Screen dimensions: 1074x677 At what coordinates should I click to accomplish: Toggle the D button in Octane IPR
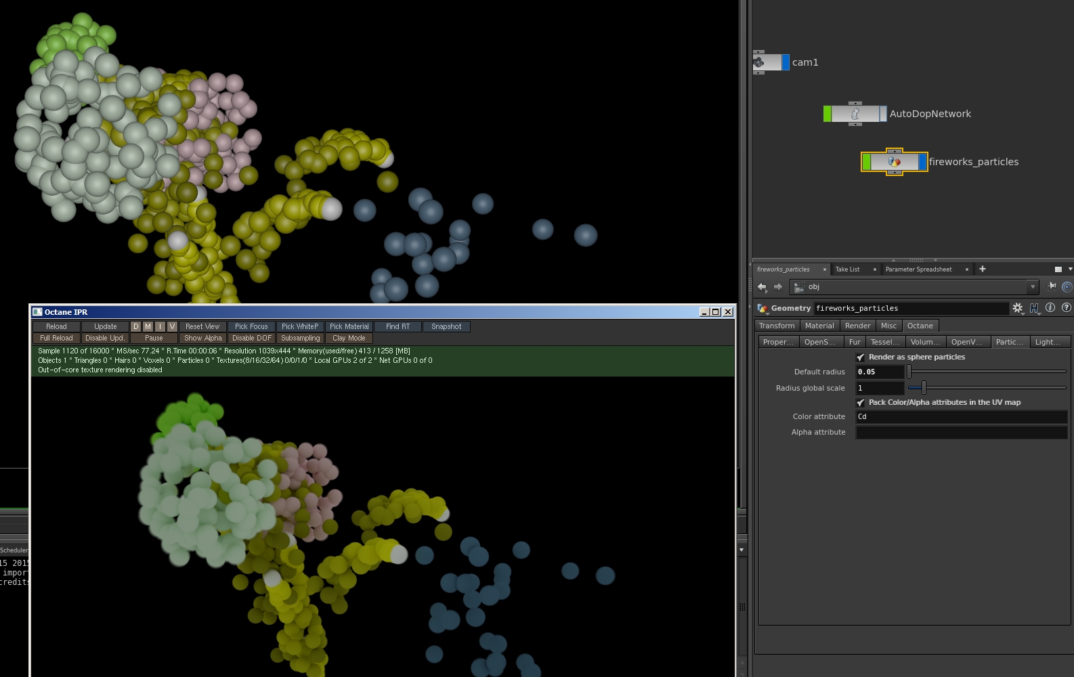click(x=136, y=326)
